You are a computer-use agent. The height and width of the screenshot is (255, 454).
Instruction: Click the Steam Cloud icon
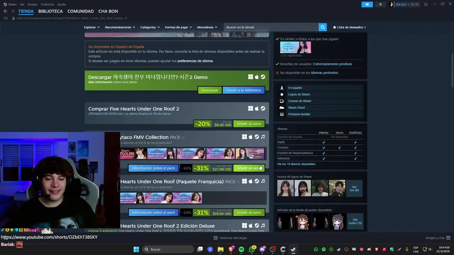pyautogui.click(x=282, y=108)
